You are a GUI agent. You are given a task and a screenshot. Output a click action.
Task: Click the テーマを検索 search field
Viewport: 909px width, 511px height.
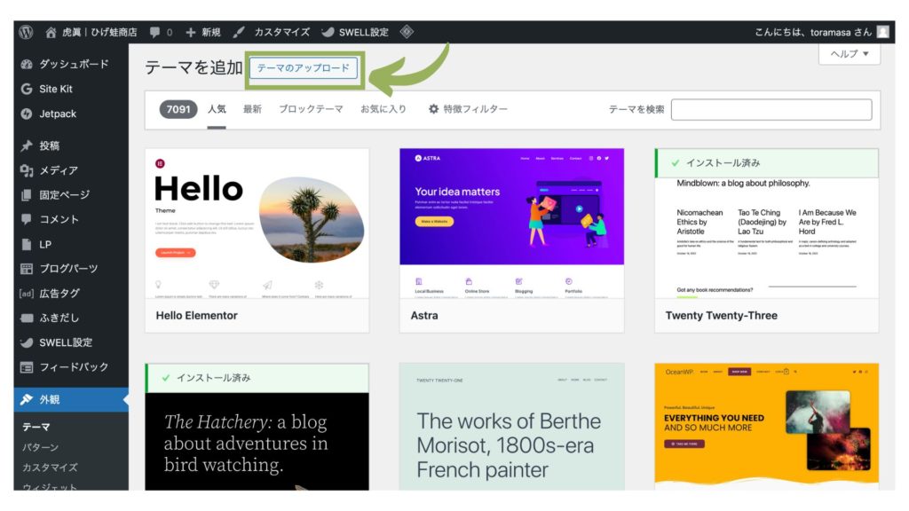tap(771, 109)
